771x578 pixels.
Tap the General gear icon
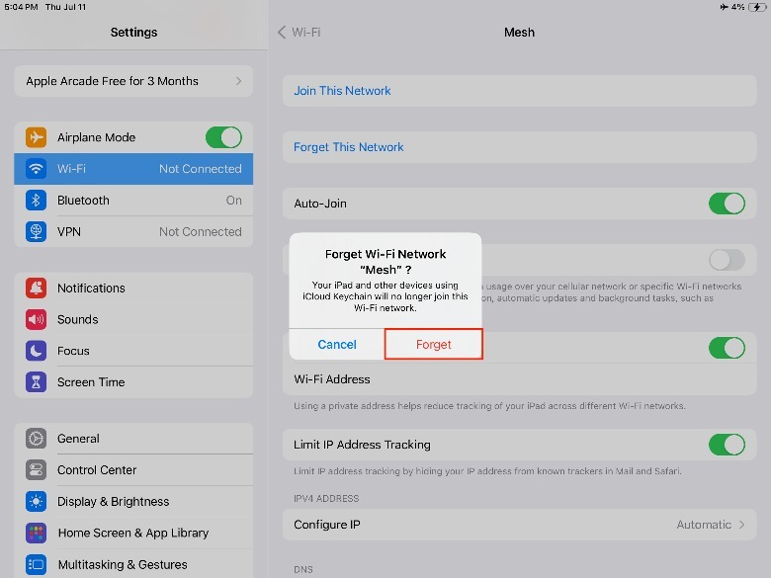point(37,439)
